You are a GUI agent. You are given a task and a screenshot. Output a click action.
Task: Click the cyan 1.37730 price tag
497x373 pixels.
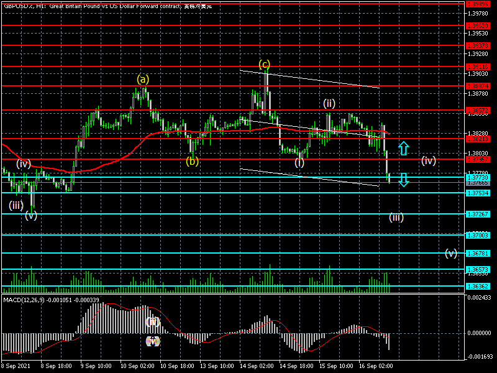[478, 177]
